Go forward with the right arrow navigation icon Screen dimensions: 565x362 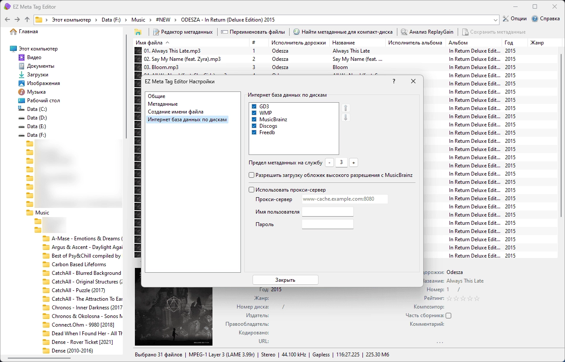17,19
